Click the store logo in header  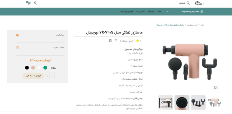coord(199,3)
